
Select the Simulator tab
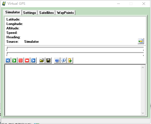pos(13,12)
